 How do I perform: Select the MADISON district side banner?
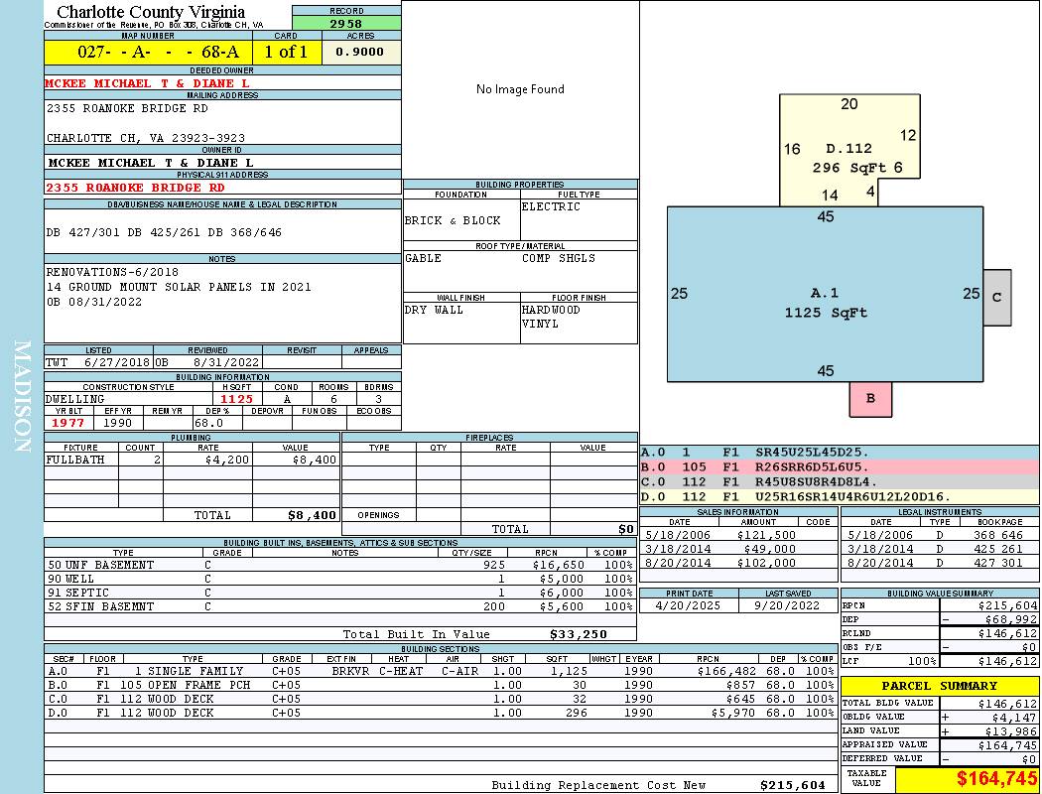point(22,397)
